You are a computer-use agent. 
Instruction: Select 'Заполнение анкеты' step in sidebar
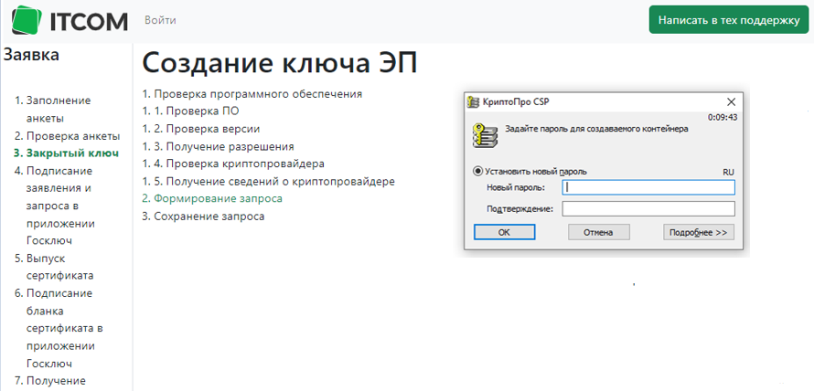58,109
